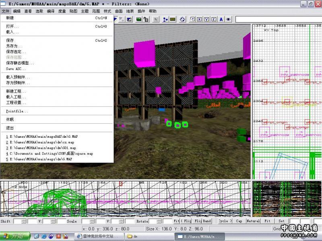The width and height of the screenshot is (322, 241).
Task: Toggle the Z axis toolbar button
Action: (x=214, y=19)
